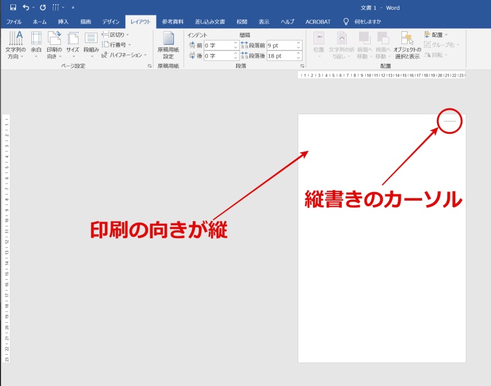
Task: Click the Save icon in quick access toolbar
Action: [x=13, y=7]
